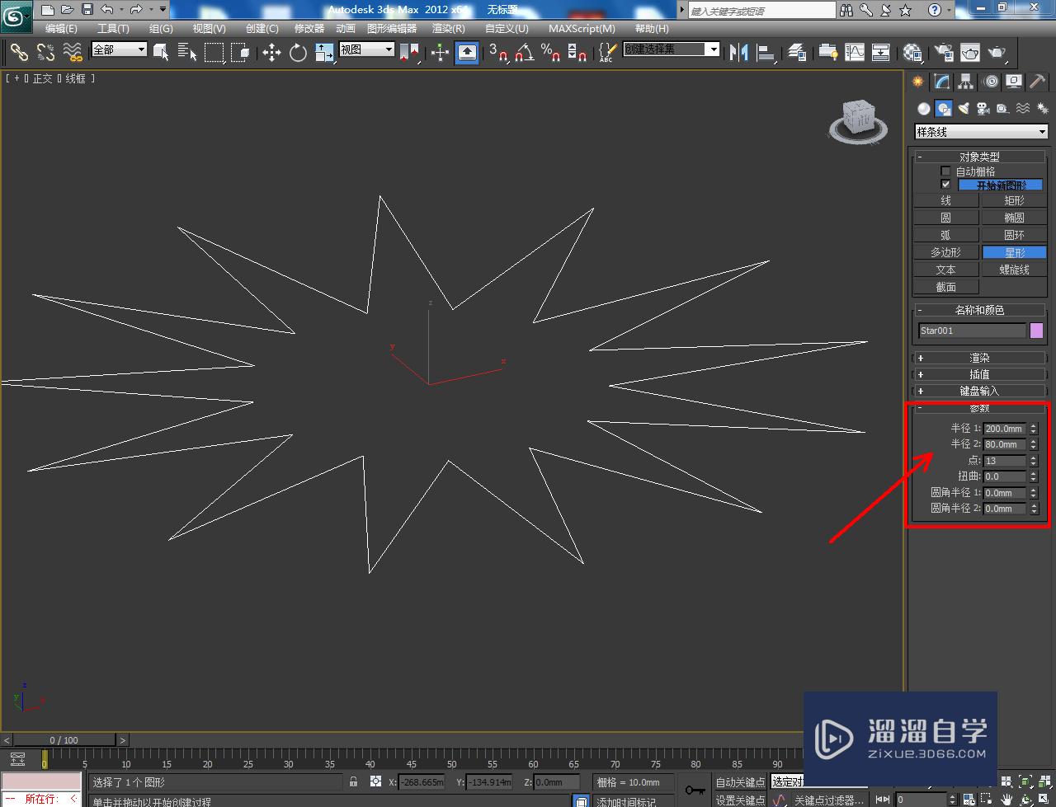Open Select by Name list icon
This screenshot has width=1056, height=807.
click(187, 52)
